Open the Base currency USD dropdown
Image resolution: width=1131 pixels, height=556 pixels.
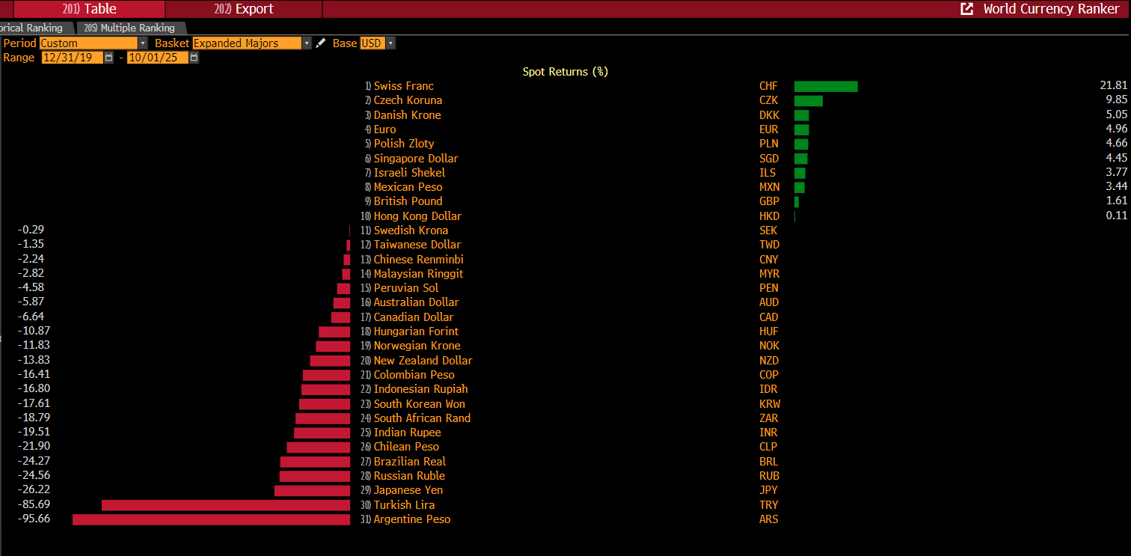[390, 43]
